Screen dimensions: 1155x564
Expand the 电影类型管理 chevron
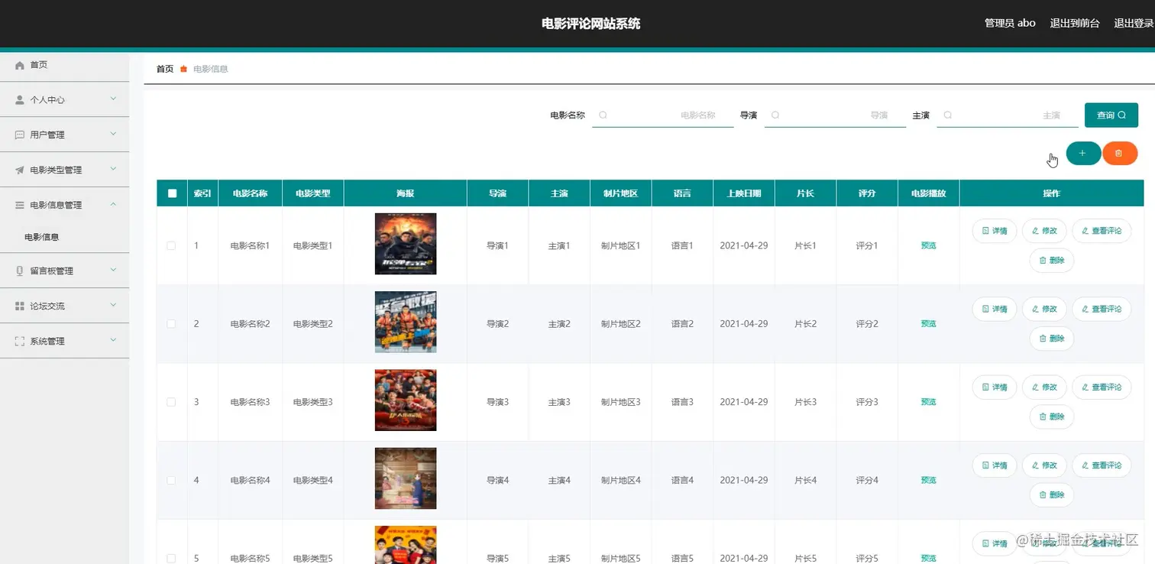[113, 170]
